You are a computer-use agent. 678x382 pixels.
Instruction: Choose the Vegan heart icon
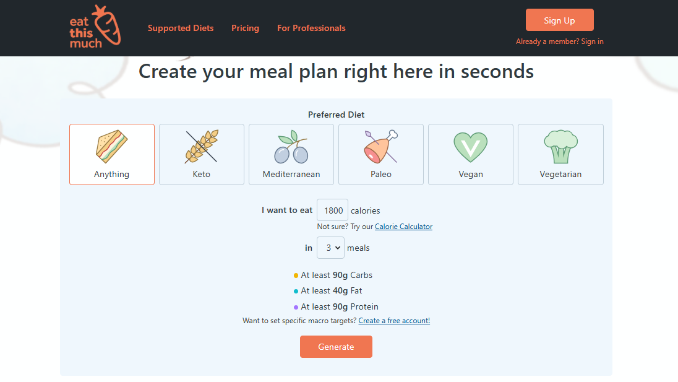pyautogui.click(x=471, y=147)
